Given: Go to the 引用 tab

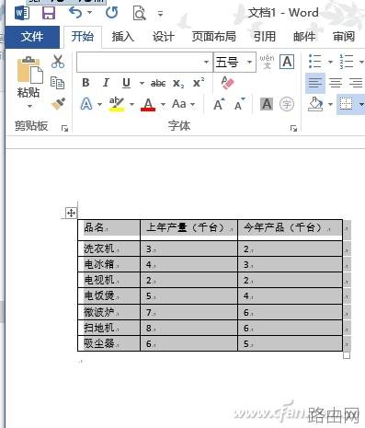Looking at the screenshot, I should point(264,37).
